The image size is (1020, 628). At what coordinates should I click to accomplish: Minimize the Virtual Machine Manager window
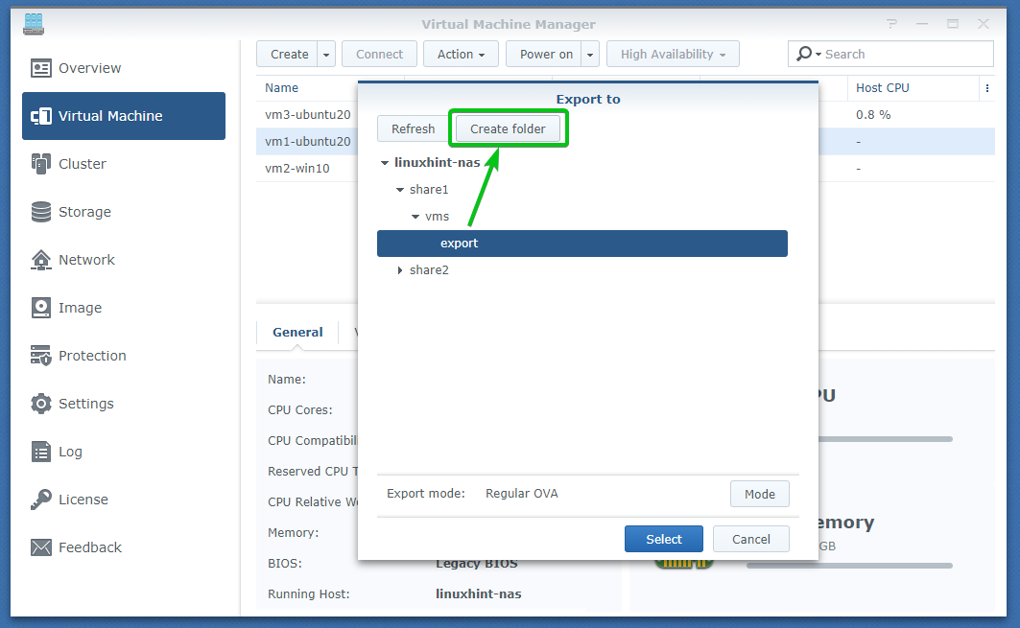click(x=922, y=24)
